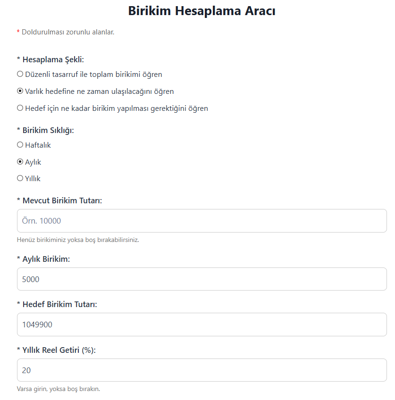Click the 'Yıllık Reel Getiri (%)' label
Viewport: 395px width, 400px height.
[x=59, y=350]
